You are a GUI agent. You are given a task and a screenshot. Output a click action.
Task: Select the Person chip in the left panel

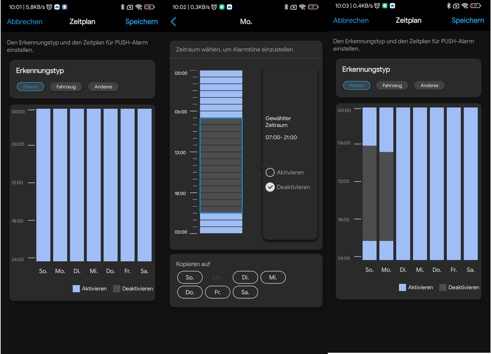pyautogui.click(x=30, y=87)
